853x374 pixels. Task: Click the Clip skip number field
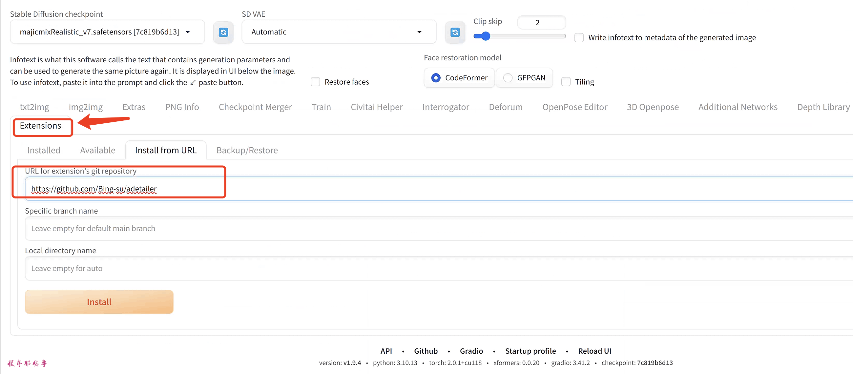[541, 23]
